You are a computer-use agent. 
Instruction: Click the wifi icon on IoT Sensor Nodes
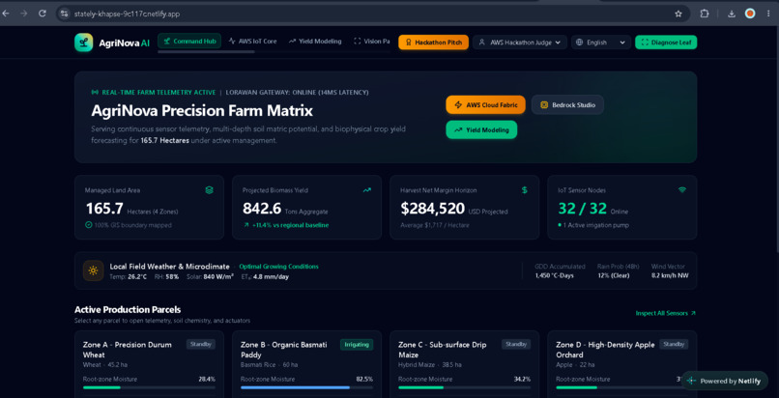click(x=682, y=190)
